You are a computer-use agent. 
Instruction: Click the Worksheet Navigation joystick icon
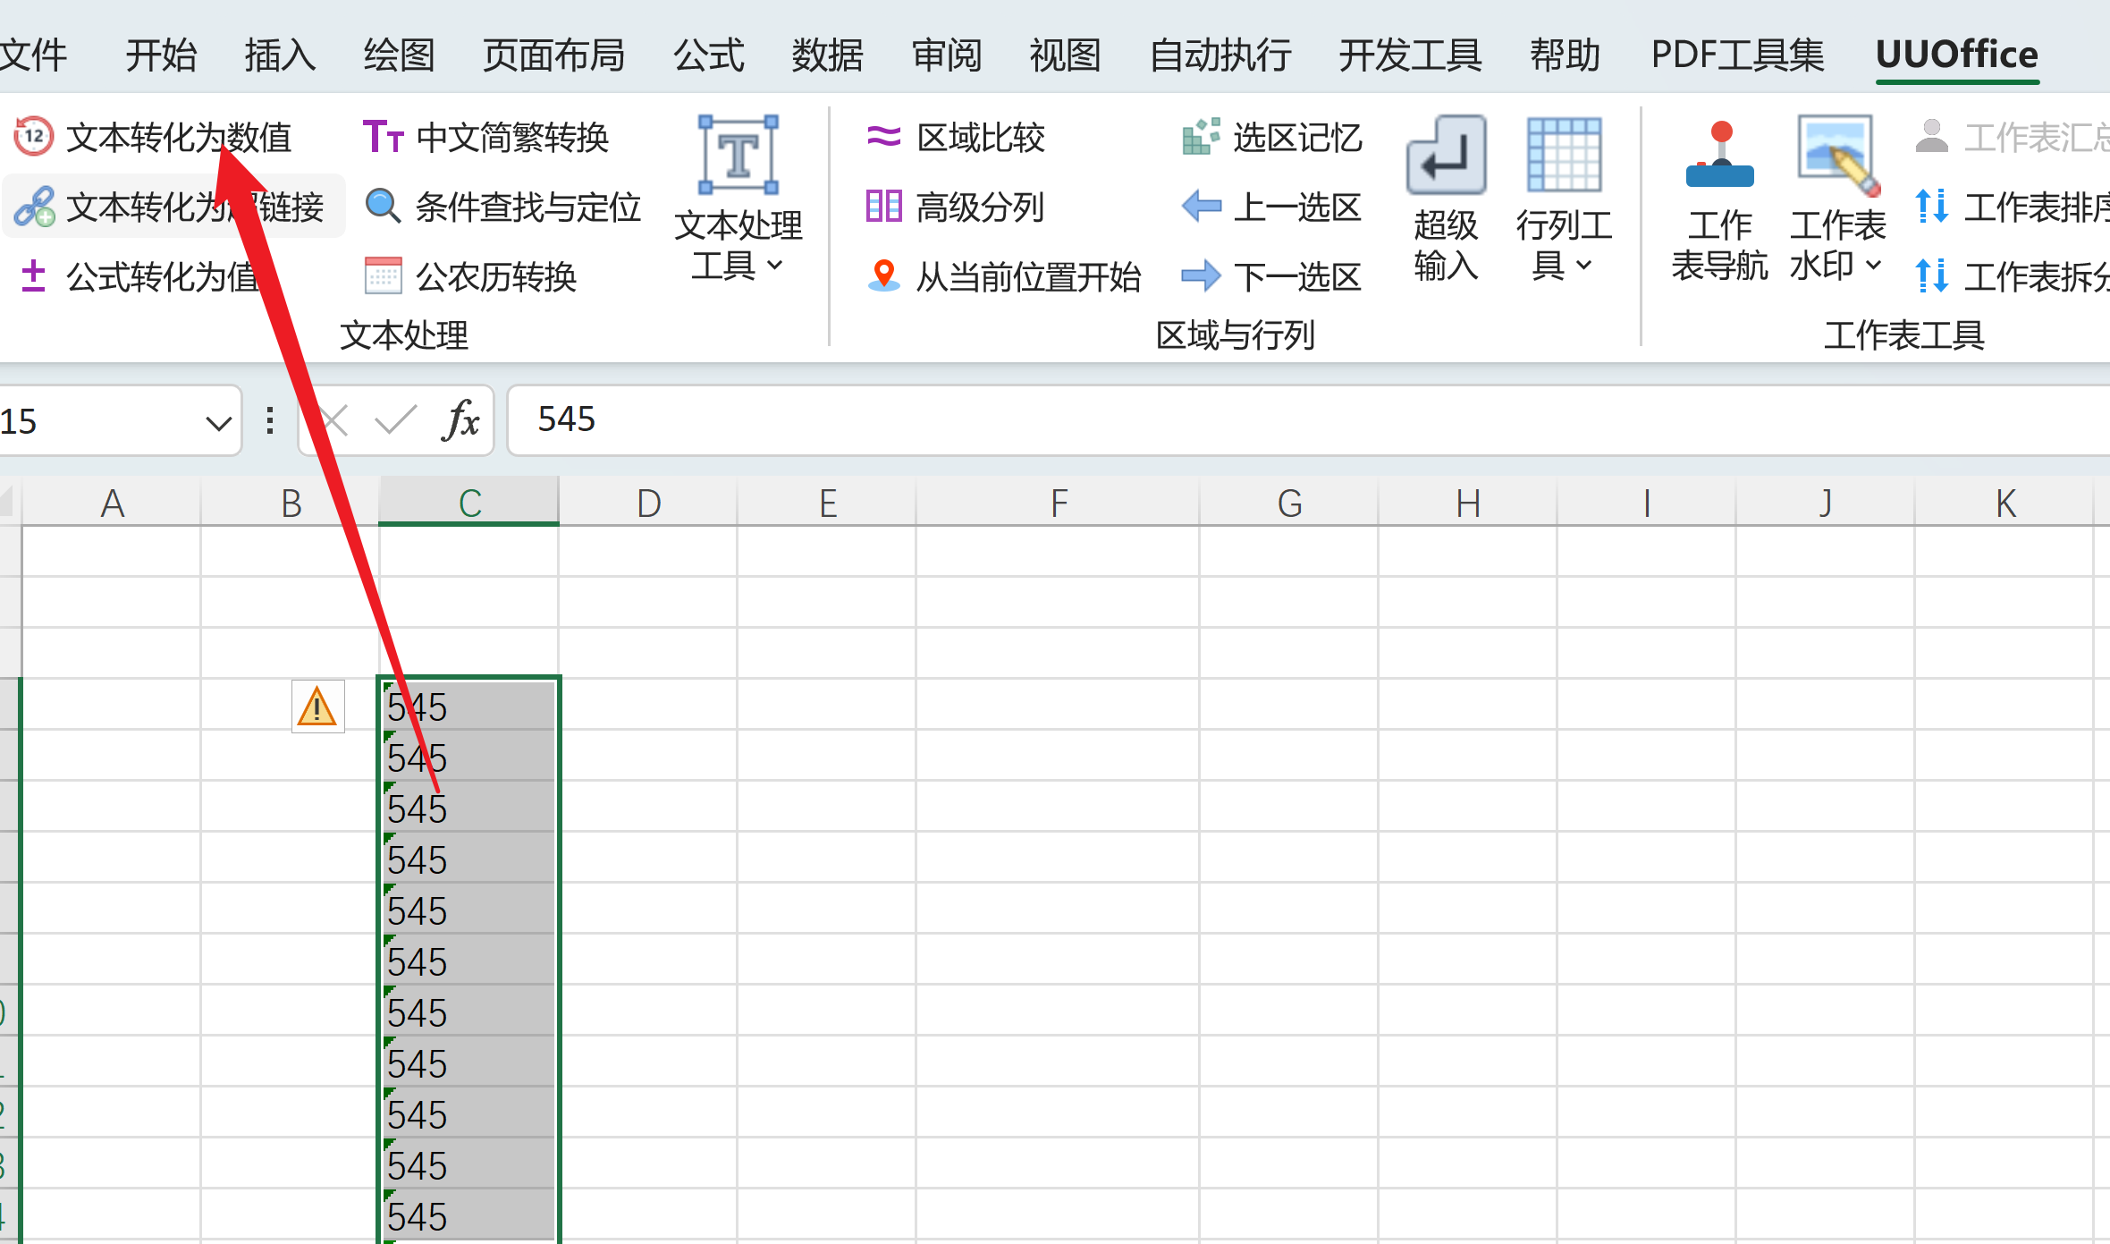(x=1719, y=155)
